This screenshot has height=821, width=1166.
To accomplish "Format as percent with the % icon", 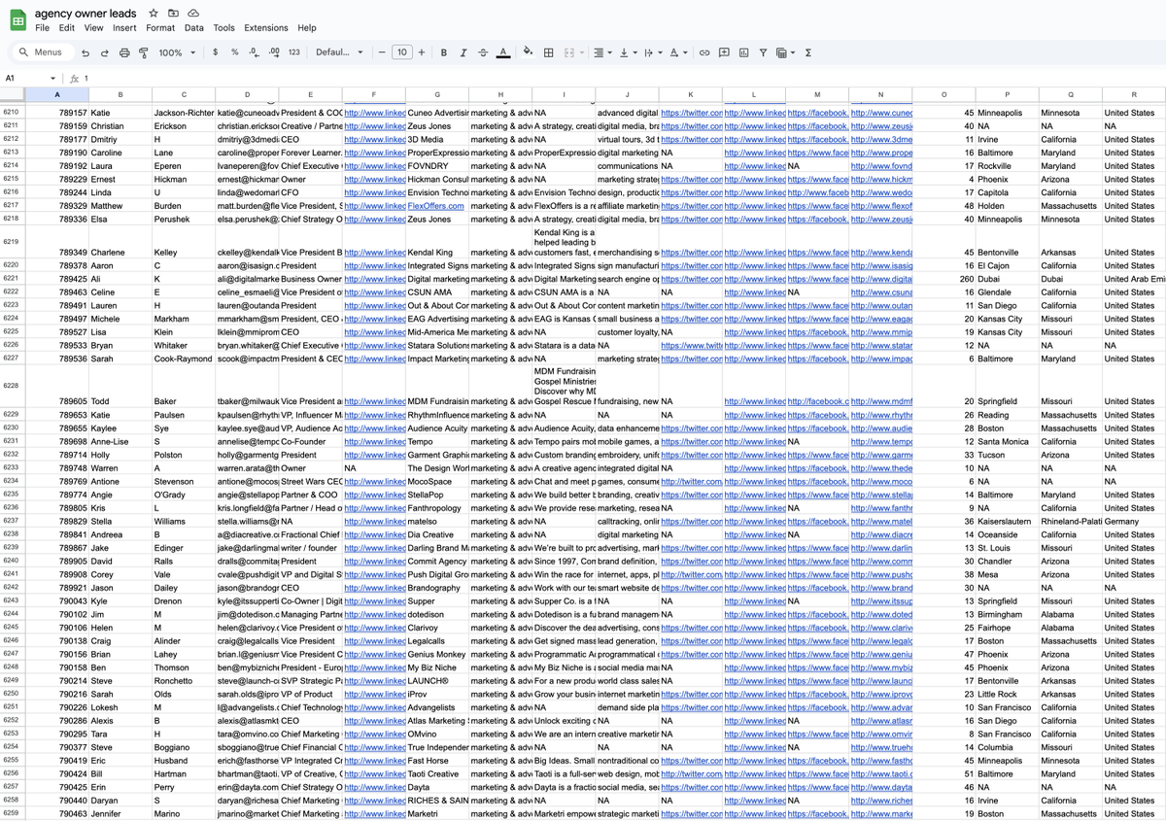I will (x=234, y=52).
